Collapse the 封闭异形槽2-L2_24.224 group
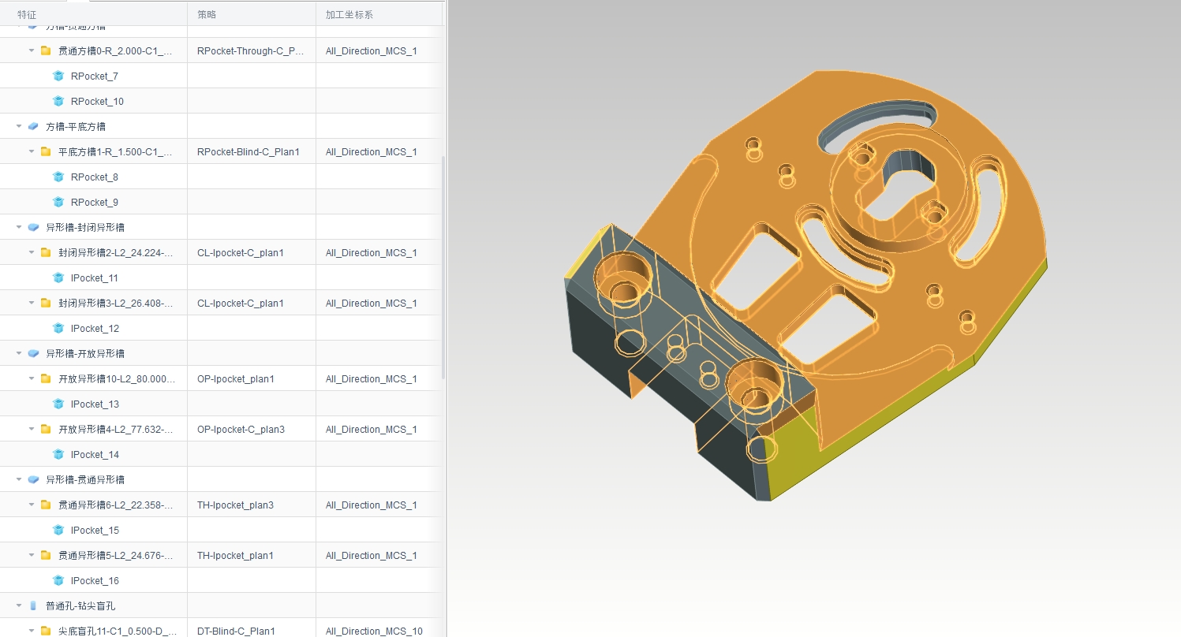Image resolution: width=1181 pixels, height=637 pixels. [x=32, y=252]
